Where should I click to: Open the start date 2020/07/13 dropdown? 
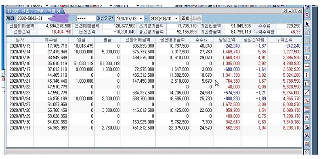pos(141,19)
